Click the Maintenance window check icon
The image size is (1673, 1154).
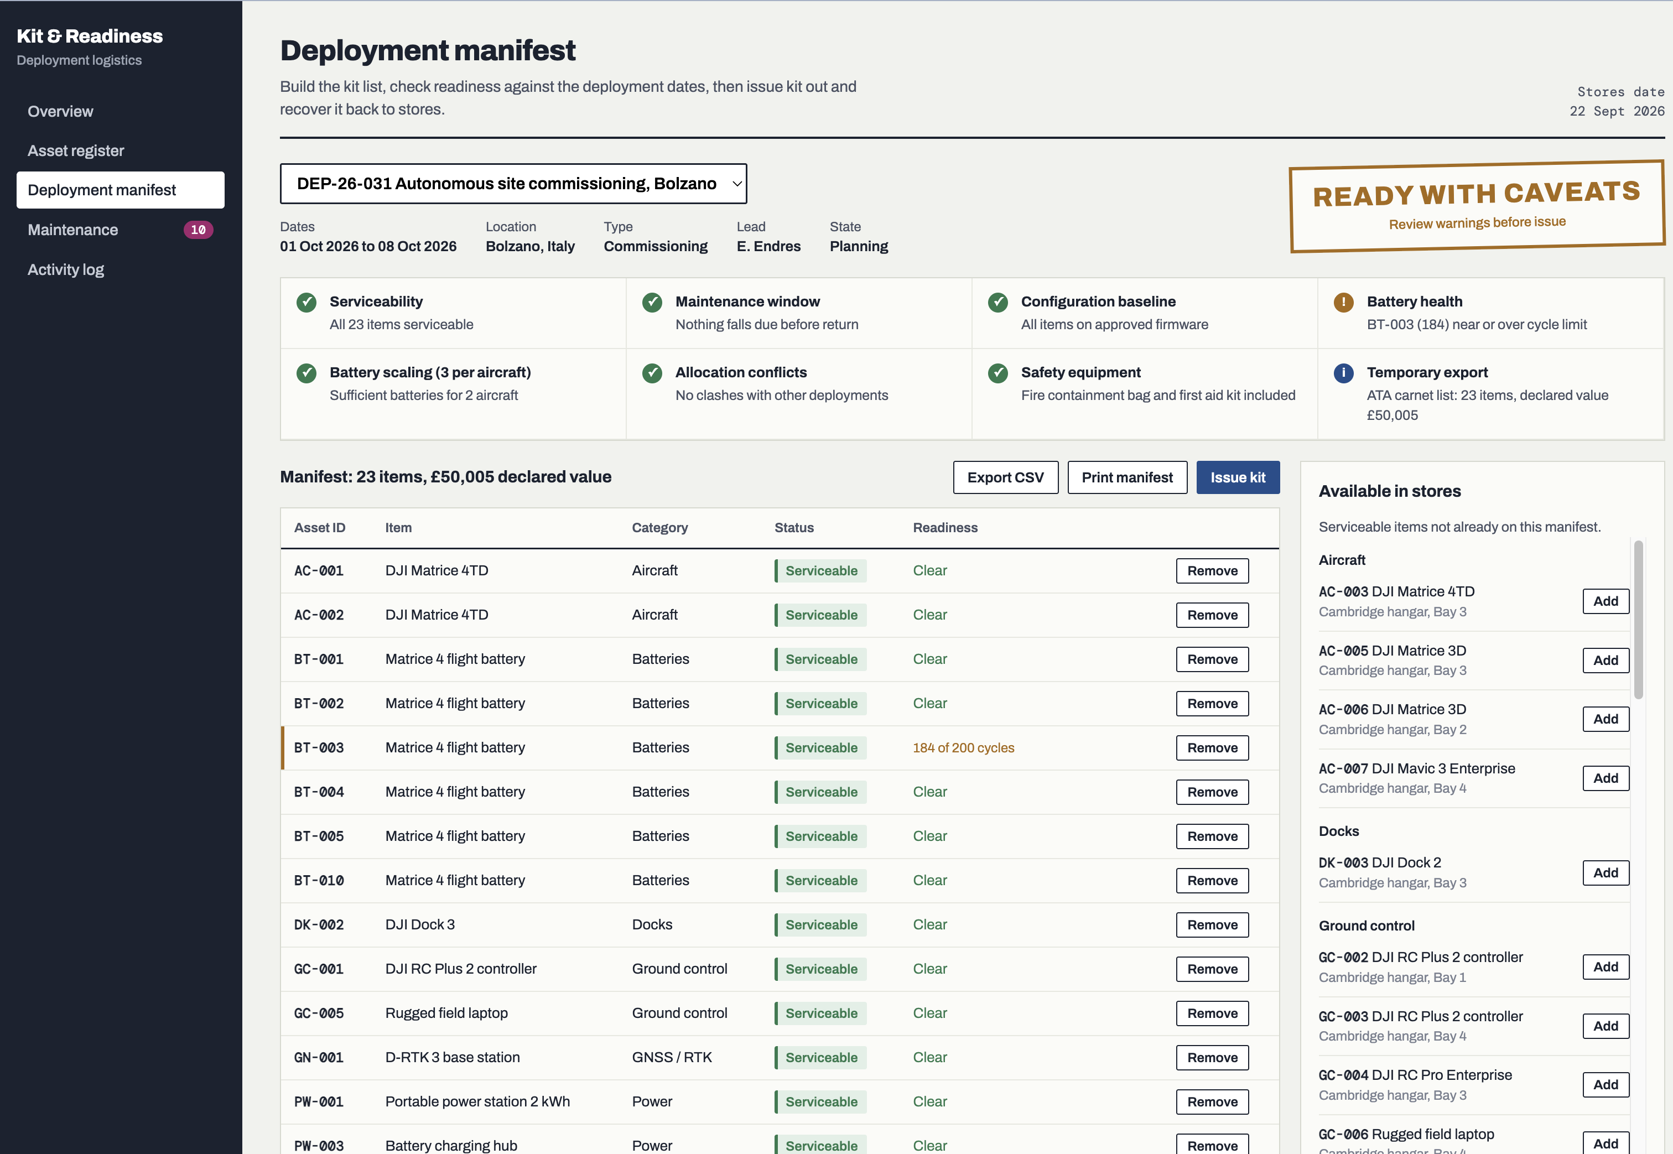click(652, 302)
